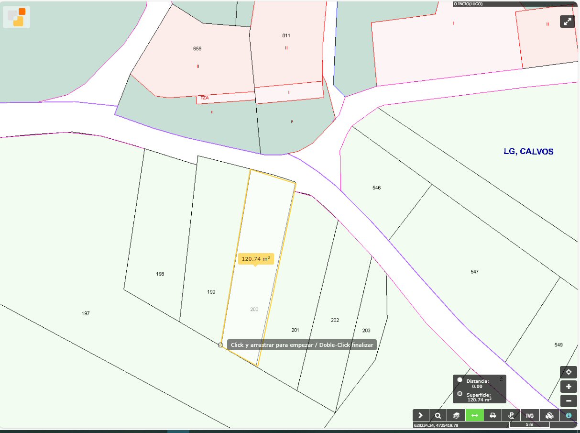Select the Distancia radio option
The image size is (580, 433).
460,380
